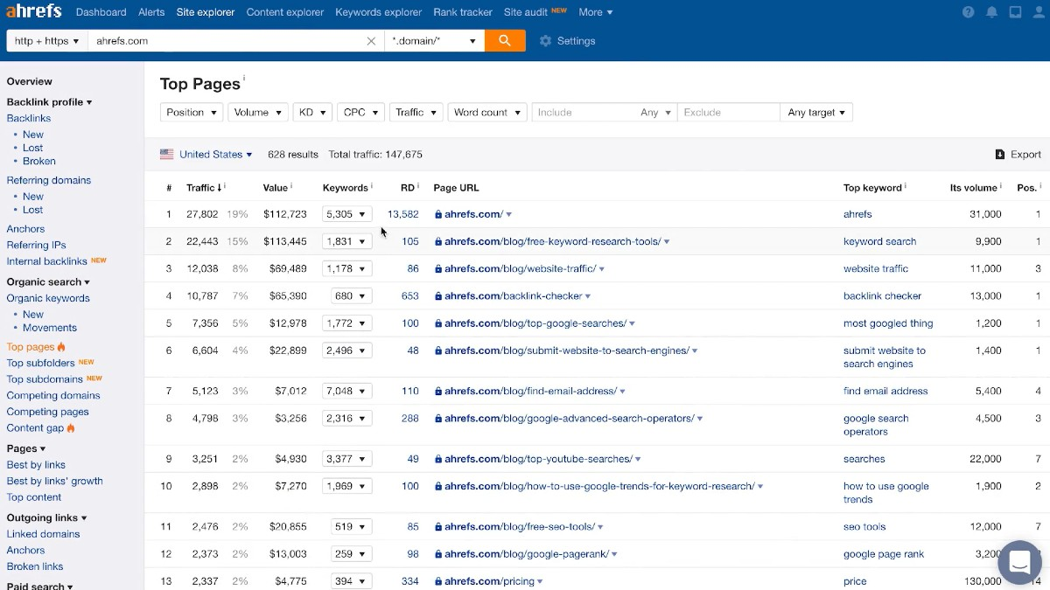1050x590 pixels.
Task: Clear the ahrefs.com search field with X
Action: pyautogui.click(x=371, y=41)
